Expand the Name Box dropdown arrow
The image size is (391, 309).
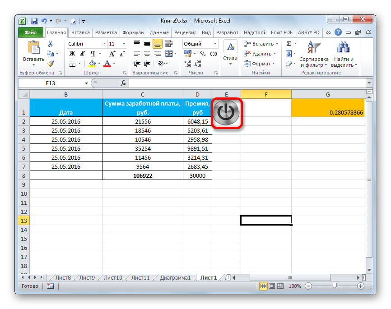tap(87, 83)
